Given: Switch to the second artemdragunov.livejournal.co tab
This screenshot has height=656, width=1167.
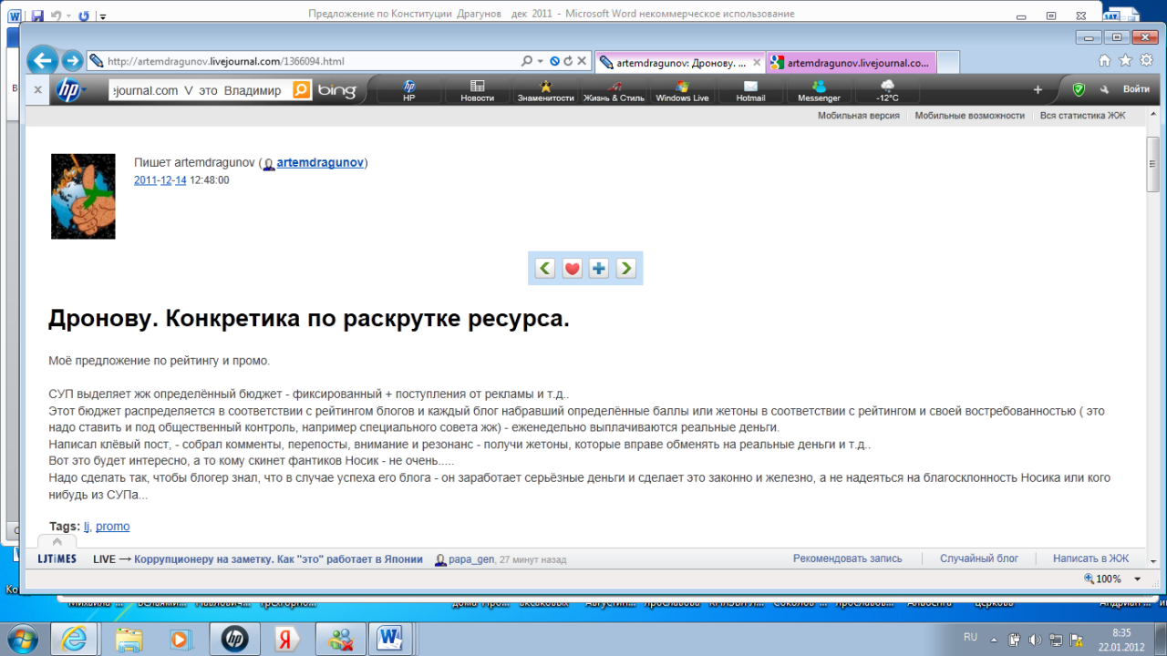Looking at the screenshot, I should click(x=851, y=63).
